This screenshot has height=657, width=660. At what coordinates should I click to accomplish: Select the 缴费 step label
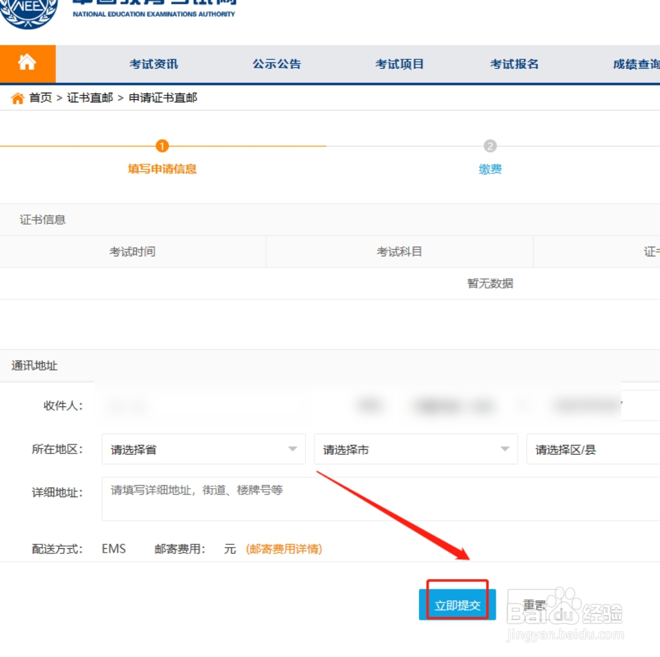pyautogui.click(x=490, y=171)
